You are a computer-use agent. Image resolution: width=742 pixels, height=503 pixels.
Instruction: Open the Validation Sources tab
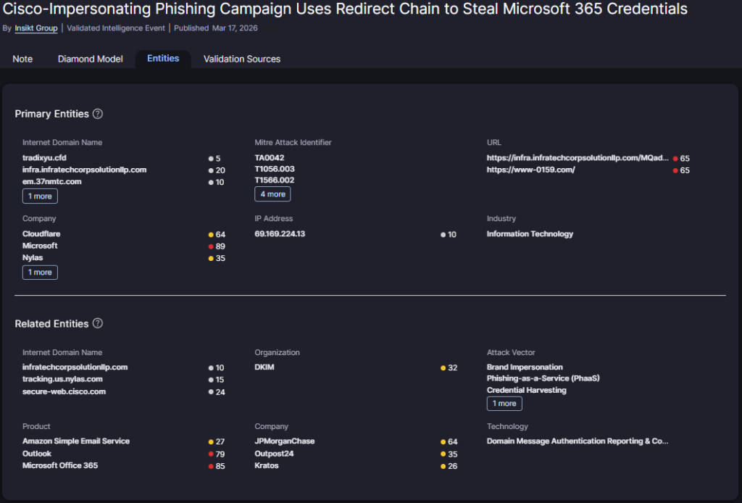[242, 59]
